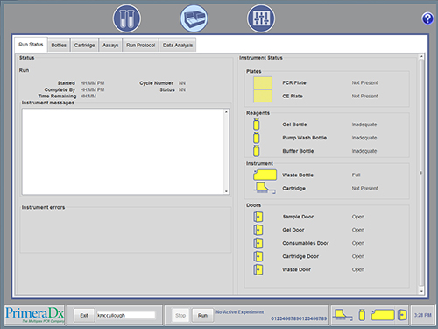Select the instrument run icon at top
Viewport: 438px width, 329px height.
click(x=194, y=18)
